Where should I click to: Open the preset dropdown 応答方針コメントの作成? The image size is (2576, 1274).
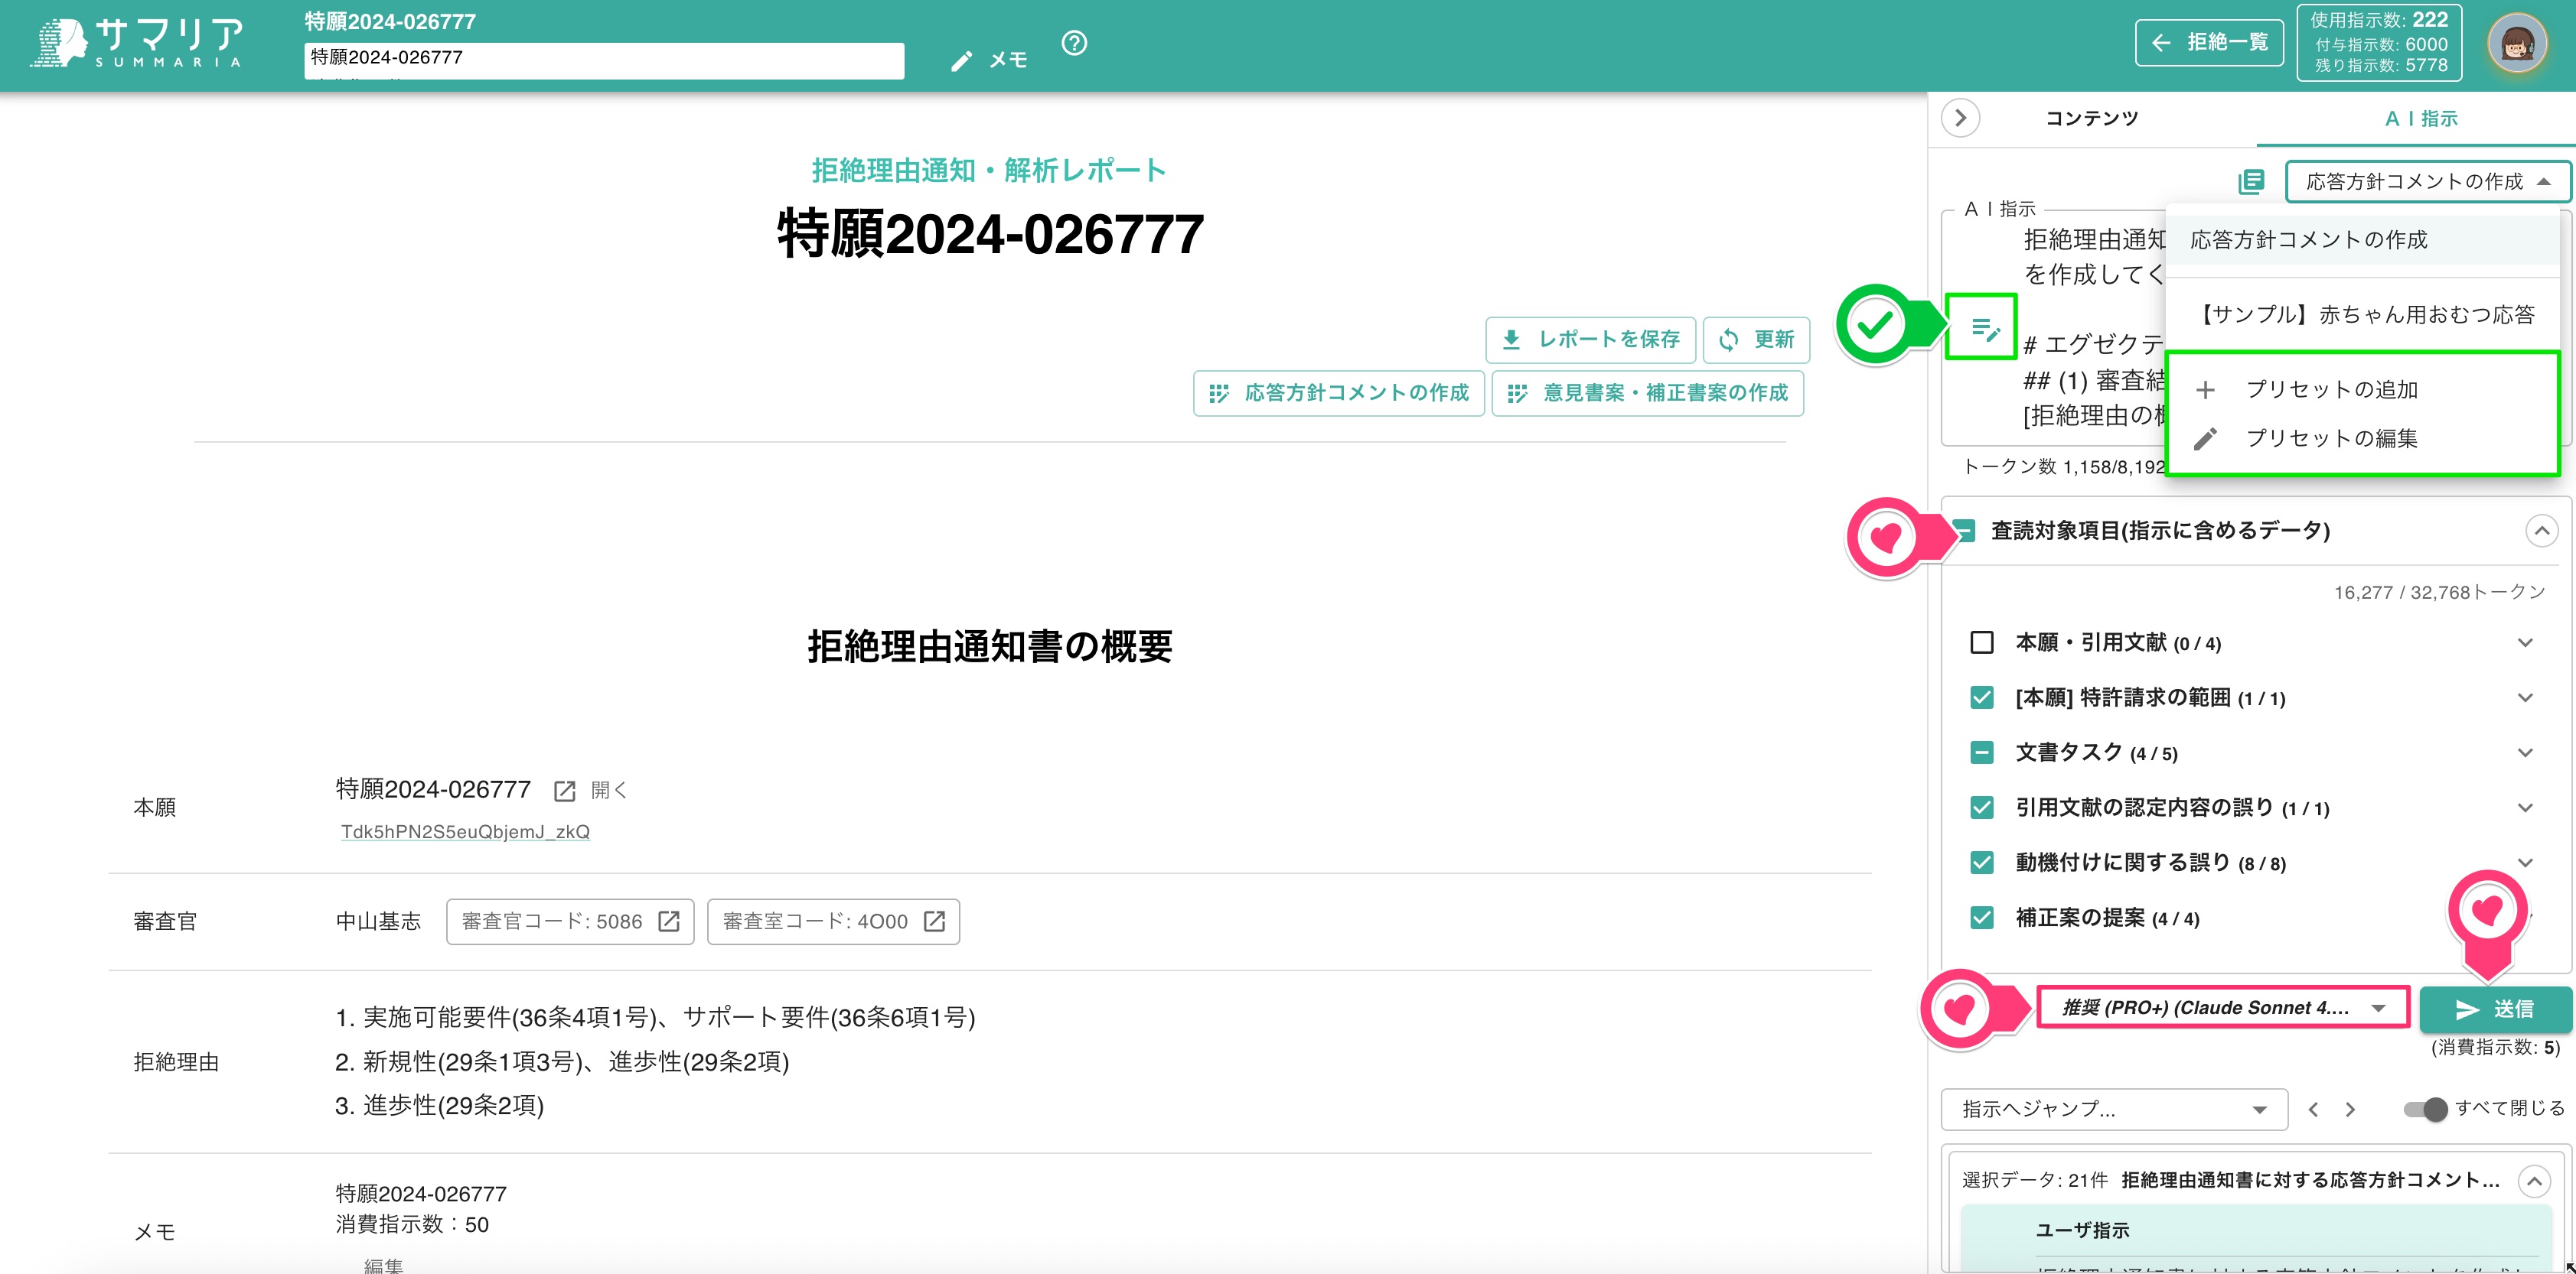coord(2427,182)
